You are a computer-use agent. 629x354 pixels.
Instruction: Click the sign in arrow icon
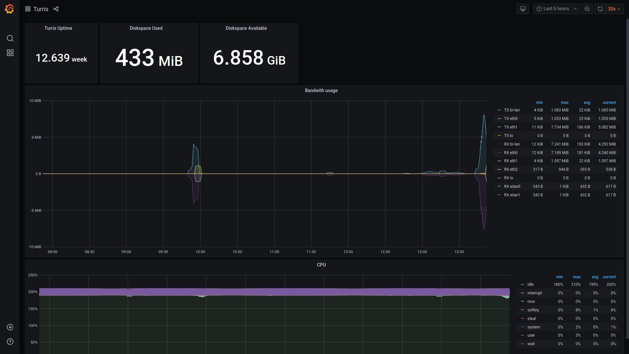[10, 327]
